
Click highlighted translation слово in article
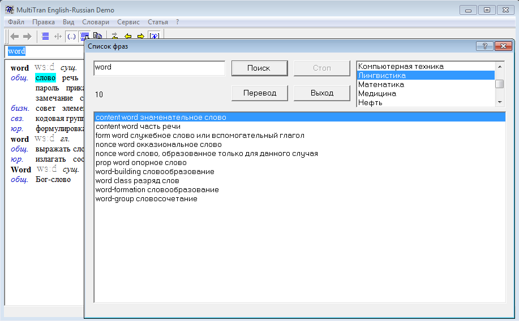tap(45, 78)
